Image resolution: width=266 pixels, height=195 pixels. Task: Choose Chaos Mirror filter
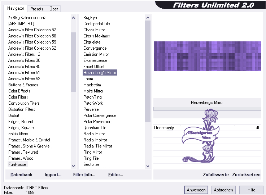[94, 30]
